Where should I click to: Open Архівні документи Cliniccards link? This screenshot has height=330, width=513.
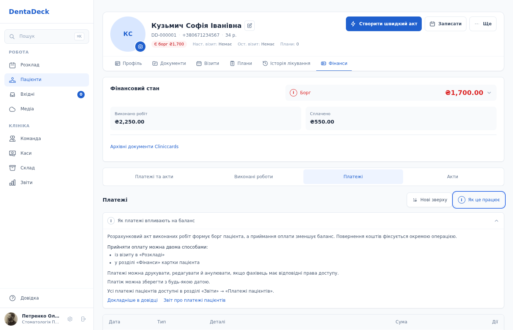(x=144, y=147)
